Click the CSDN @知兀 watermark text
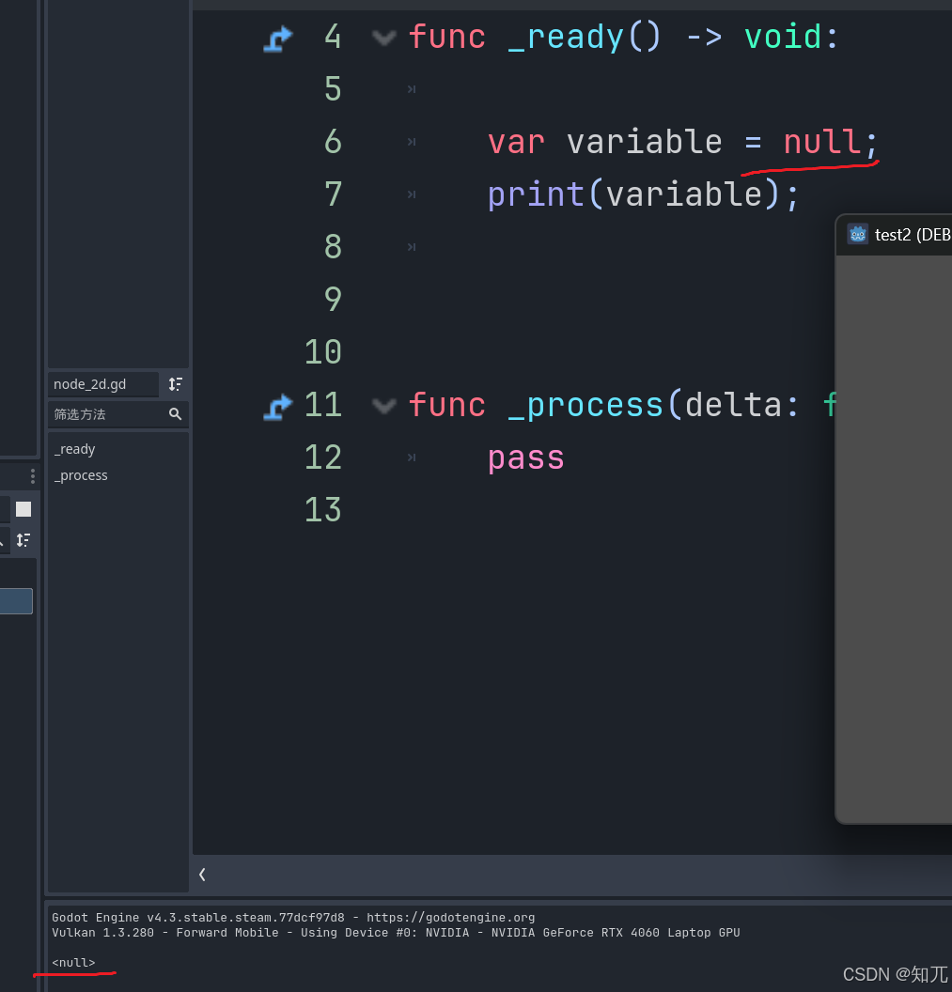Image resolution: width=952 pixels, height=992 pixels. 895,975
